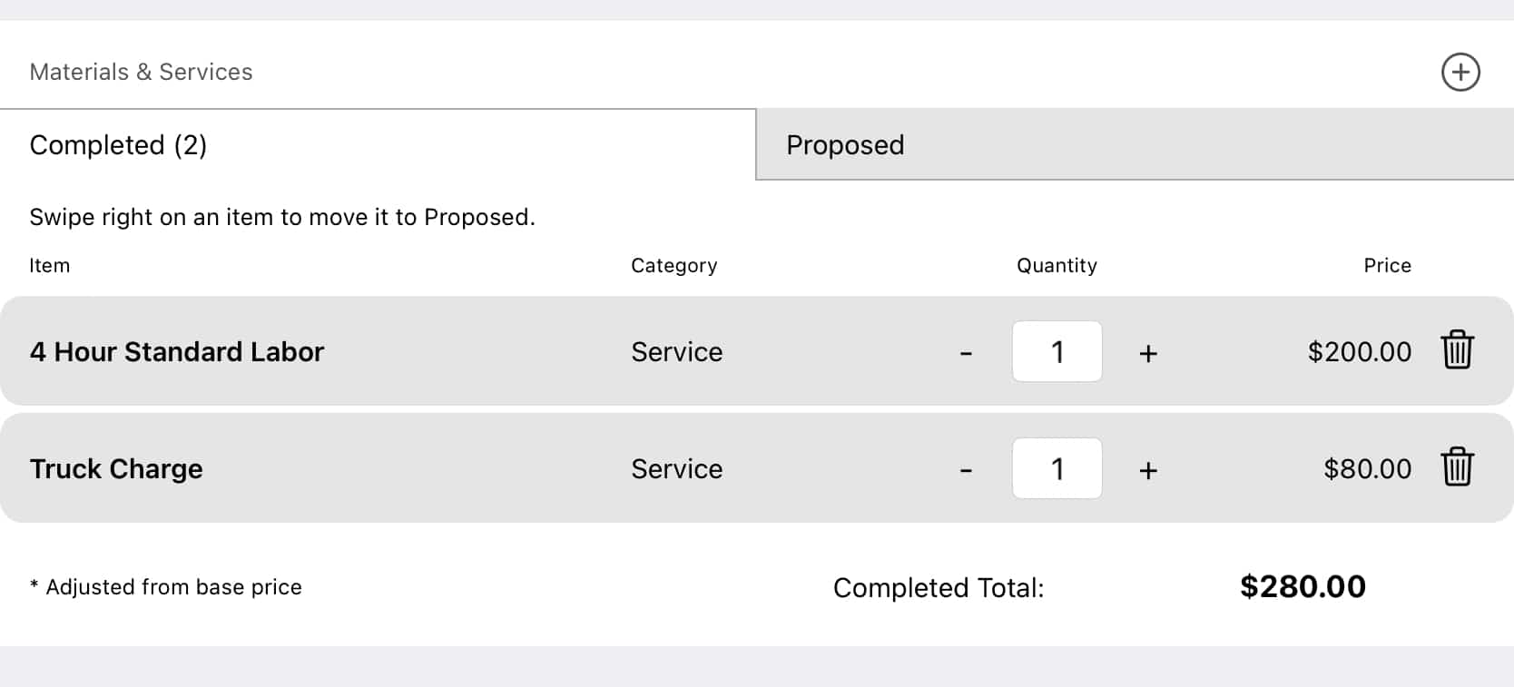
Task: Click the 4 Hour Standard Labor quantity field
Action: [1057, 351]
